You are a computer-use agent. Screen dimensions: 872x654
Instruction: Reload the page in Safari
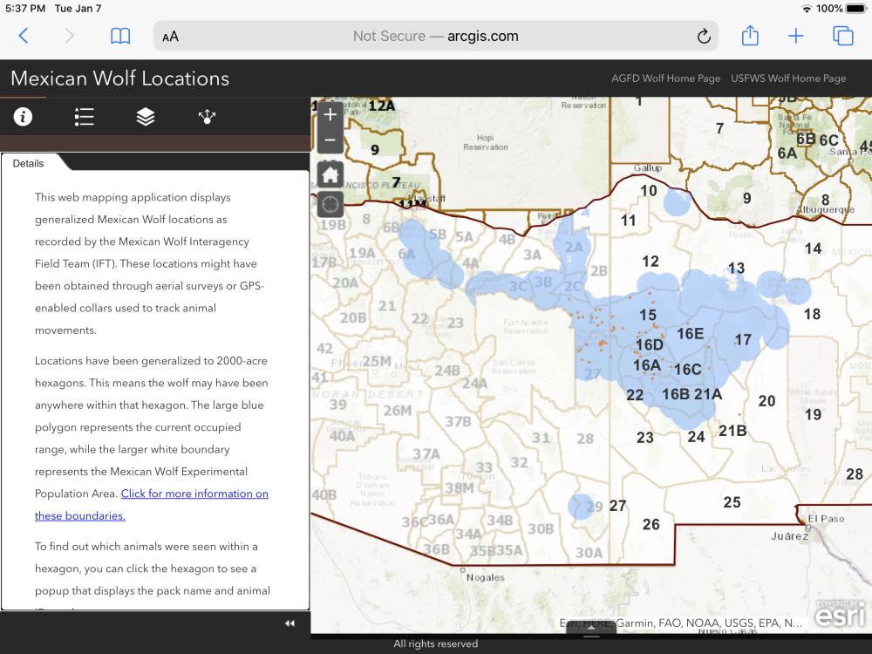703,36
